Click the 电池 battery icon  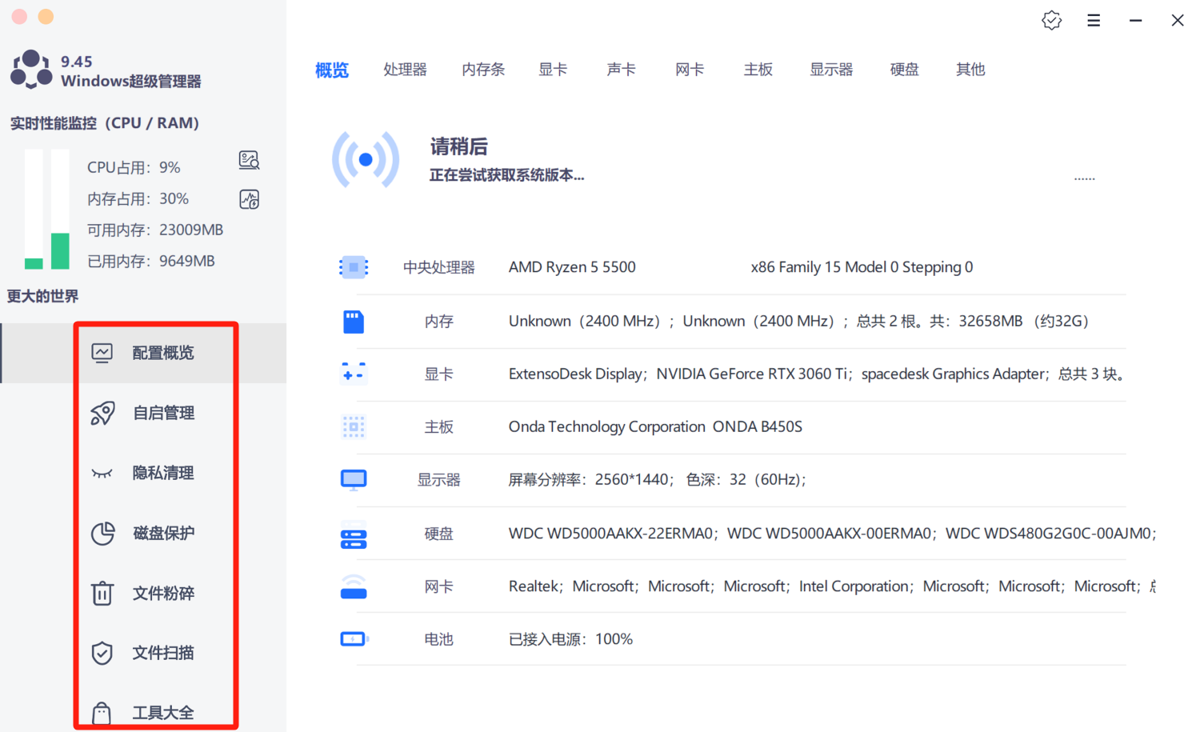(x=354, y=639)
